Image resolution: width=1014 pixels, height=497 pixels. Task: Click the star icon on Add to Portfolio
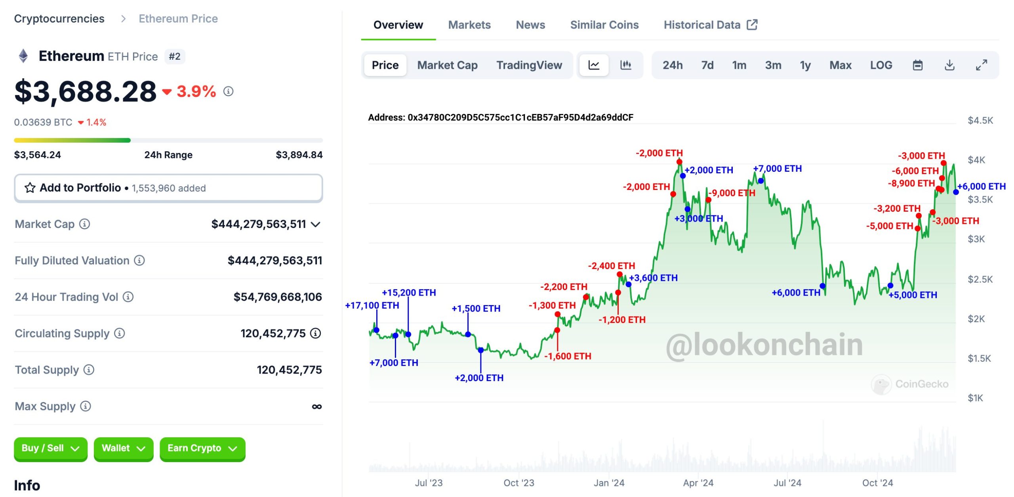click(x=30, y=188)
